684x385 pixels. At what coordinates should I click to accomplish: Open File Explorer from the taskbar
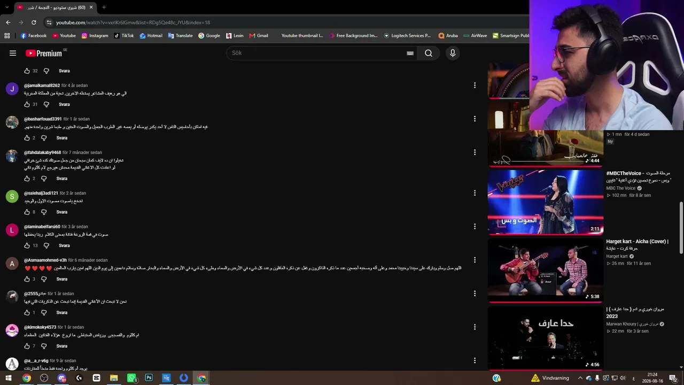point(114,378)
